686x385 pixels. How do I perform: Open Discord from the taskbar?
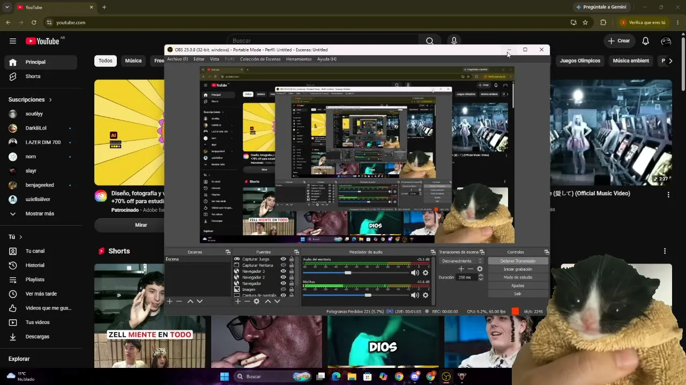[x=415, y=376]
